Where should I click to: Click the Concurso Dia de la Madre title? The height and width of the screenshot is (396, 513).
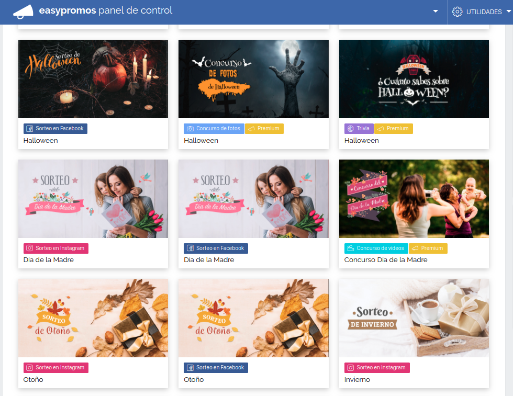pyautogui.click(x=385, y=260)
